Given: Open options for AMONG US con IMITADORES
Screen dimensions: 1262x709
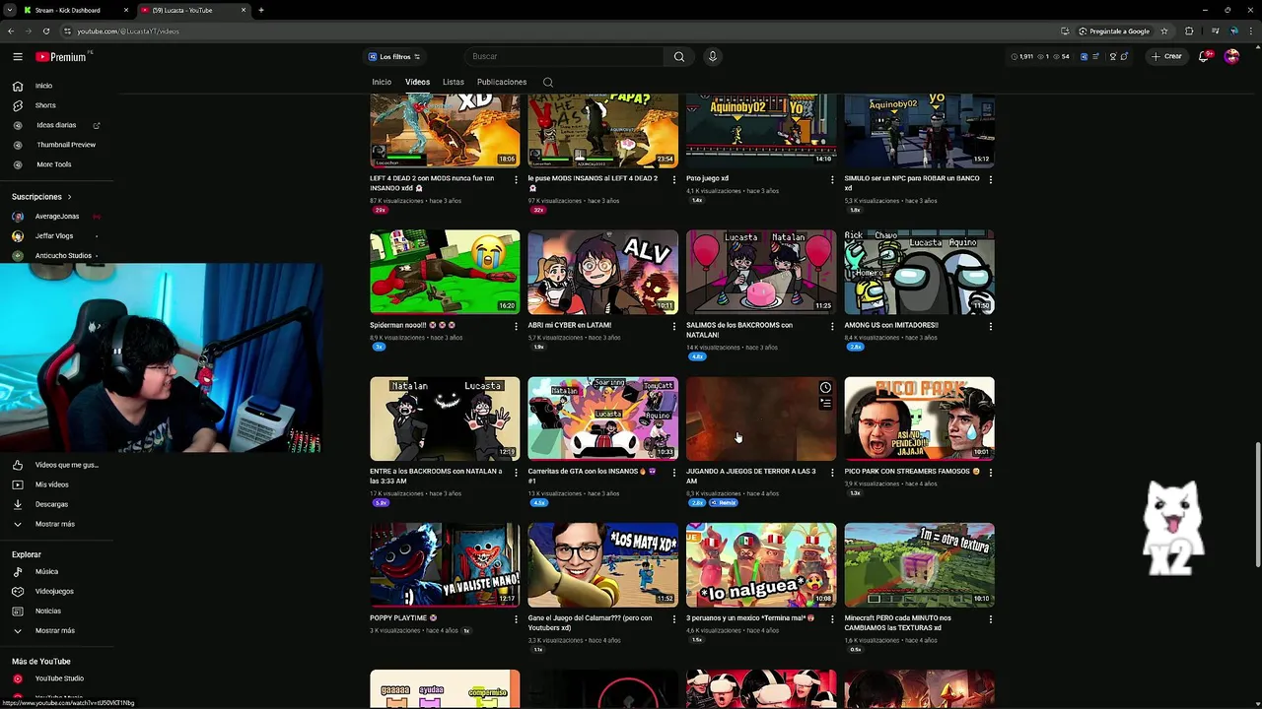Looking at the screenshot, I should pyautogui.click(x=991, y=326).
